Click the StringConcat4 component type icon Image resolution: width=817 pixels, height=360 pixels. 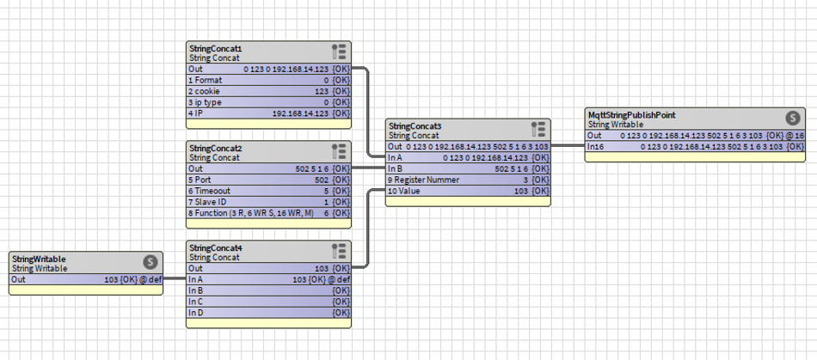[339, 251]
